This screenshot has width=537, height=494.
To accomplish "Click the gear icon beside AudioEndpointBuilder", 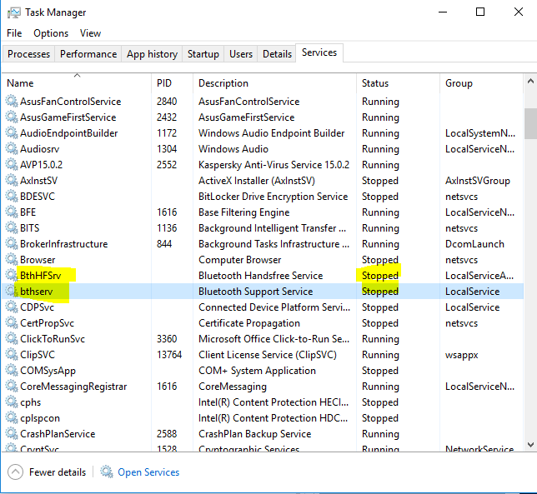I will 12,132.
